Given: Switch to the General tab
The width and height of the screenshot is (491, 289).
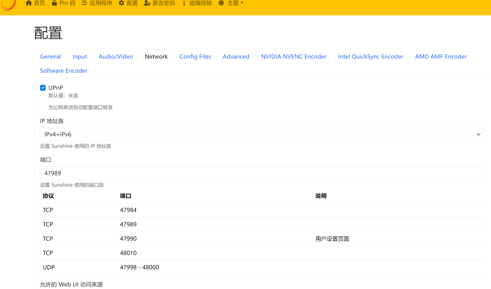Looking at the screenshot, I should click(x=50, y=56).
